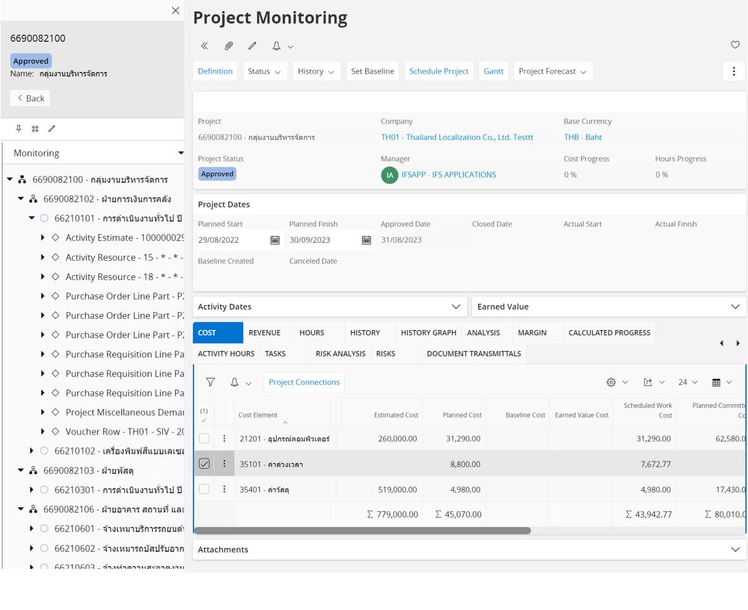Image resolution: width=748 pixels, height=610 pixels.
Task: Mark page as favorite with heart icon
Action: (734, 45)
